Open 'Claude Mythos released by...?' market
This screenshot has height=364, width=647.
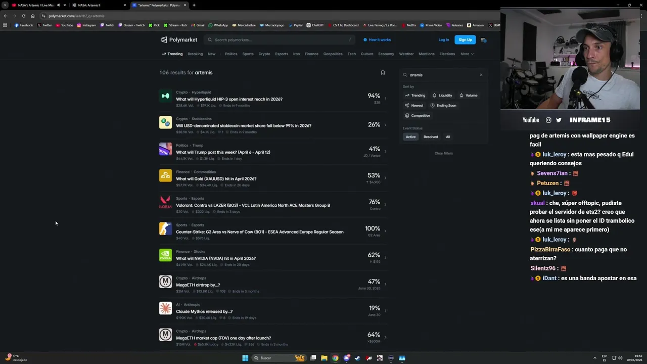(204, 311)
